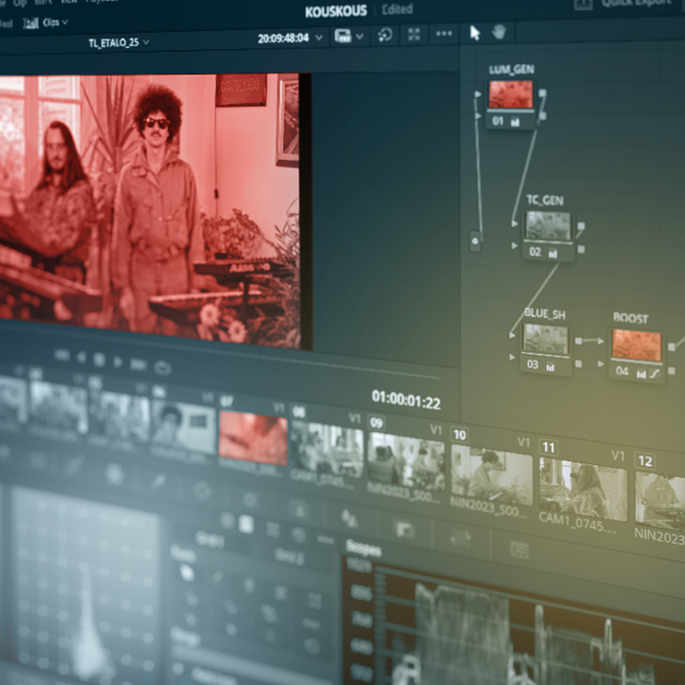Select the LUM_GEN node 01
The height and width of the screenshot is (685, 685).
(511, 96)
